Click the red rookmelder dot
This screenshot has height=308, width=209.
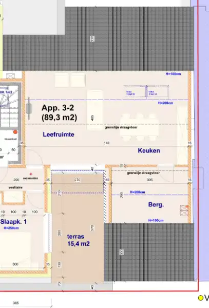pyautogui.click(x=31, y=174)
